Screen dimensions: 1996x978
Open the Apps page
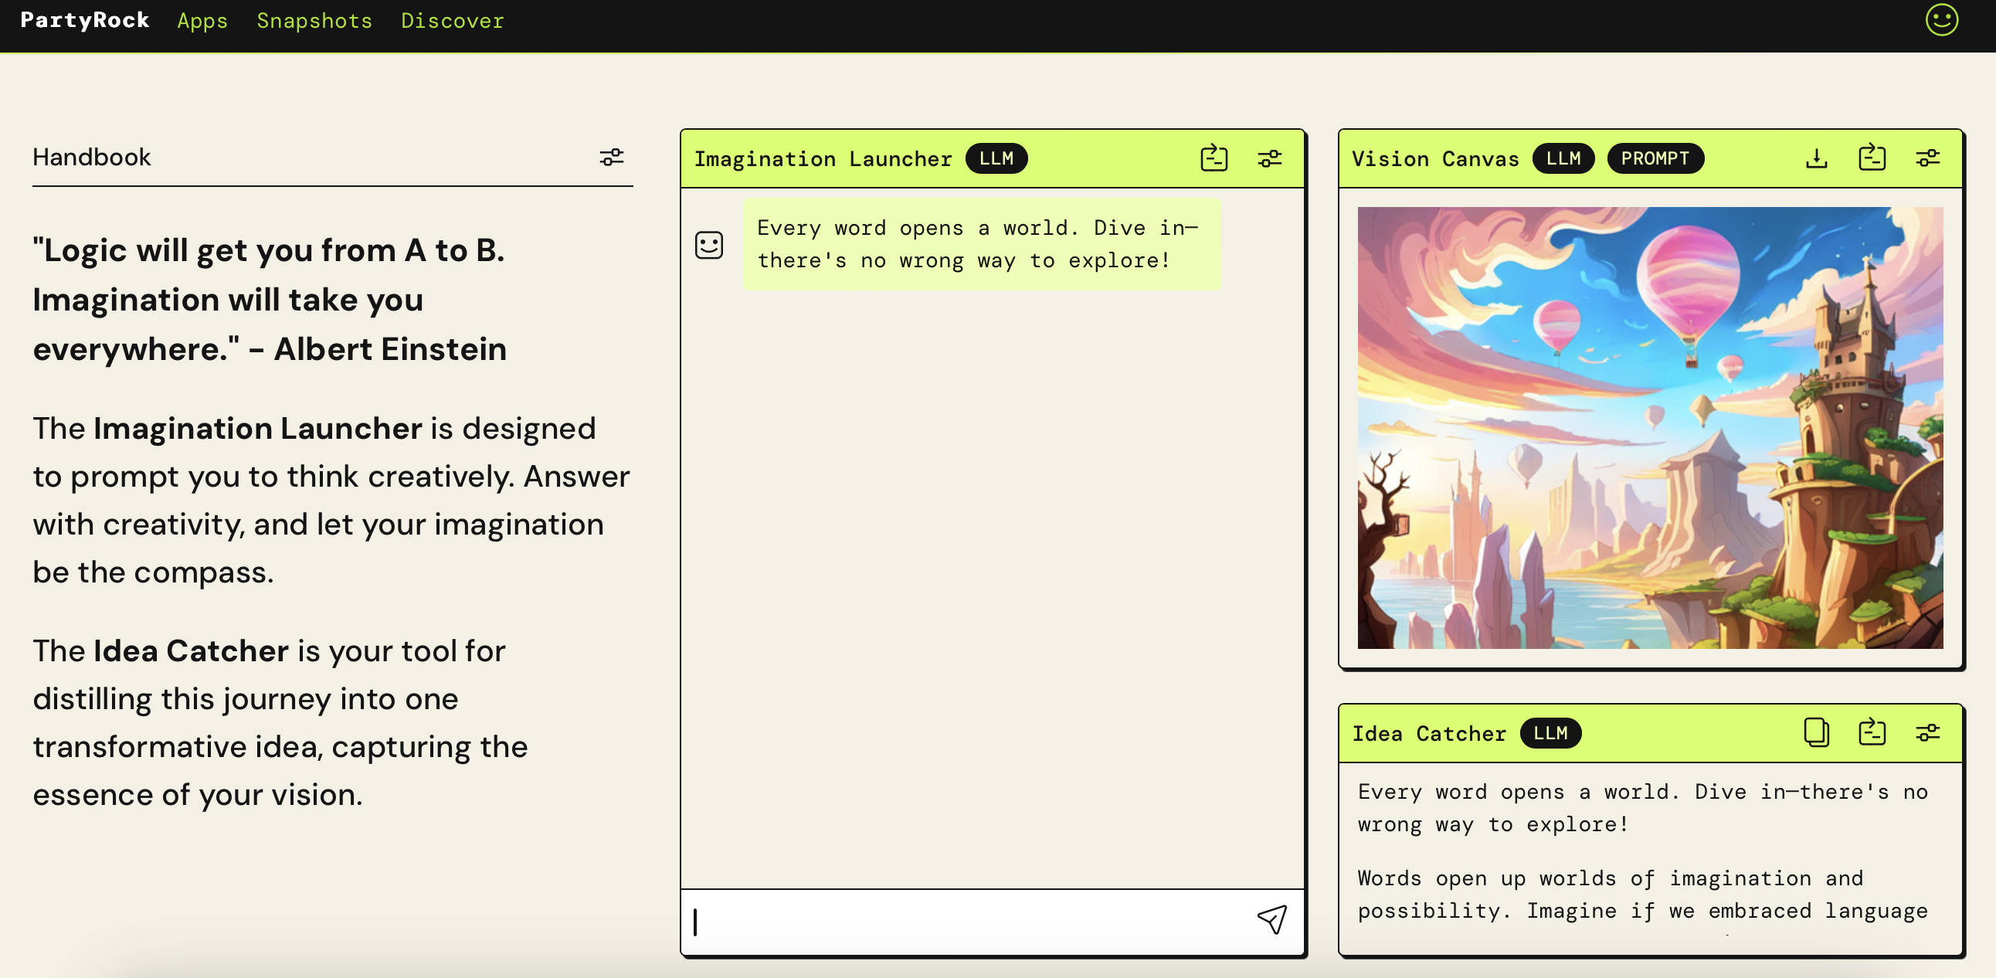pos(202,21)
